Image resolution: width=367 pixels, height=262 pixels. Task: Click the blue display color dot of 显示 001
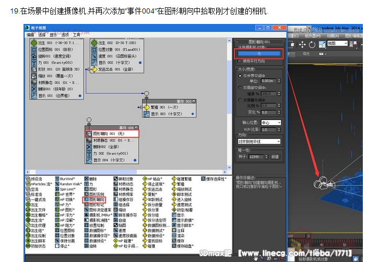[x=80, y=96]
